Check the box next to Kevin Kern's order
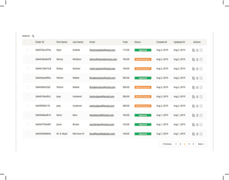229x180 pixels. click(x=27, y=115)
